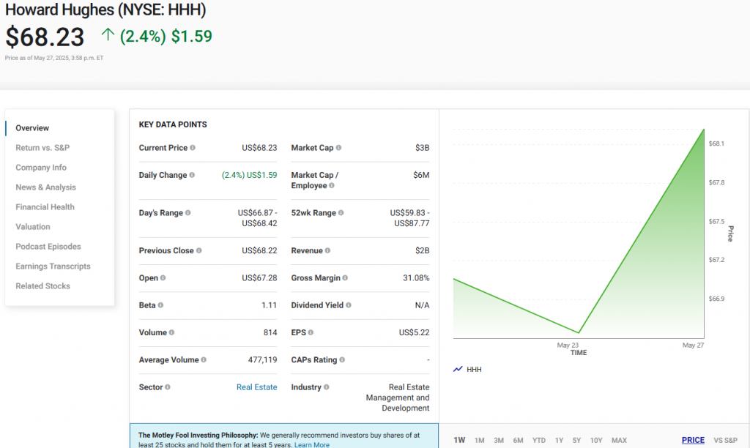The width and height of the screenshot is (750, 448).
Task: Click the info icon beside Daily Change
Action: [192, 175]
